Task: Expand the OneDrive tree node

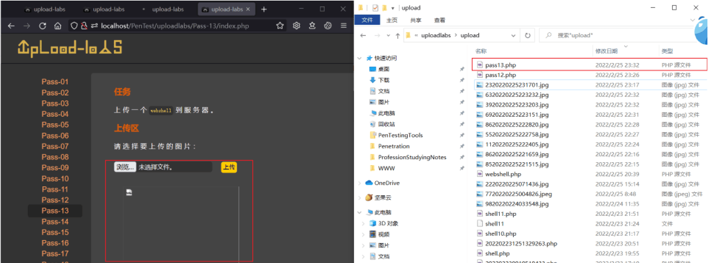Action: (360, 183)
